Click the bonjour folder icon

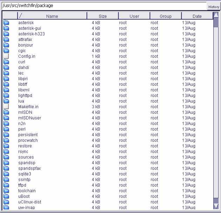pos(6,45)
